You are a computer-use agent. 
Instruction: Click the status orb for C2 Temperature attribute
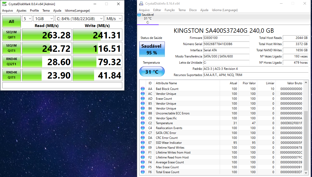tap(143, 123)
